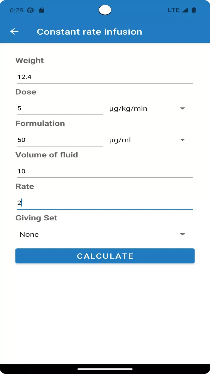The width and height of the screenshot is (210, 374).
Task: Focus the Rate input field
Action: tap(105, 203)
